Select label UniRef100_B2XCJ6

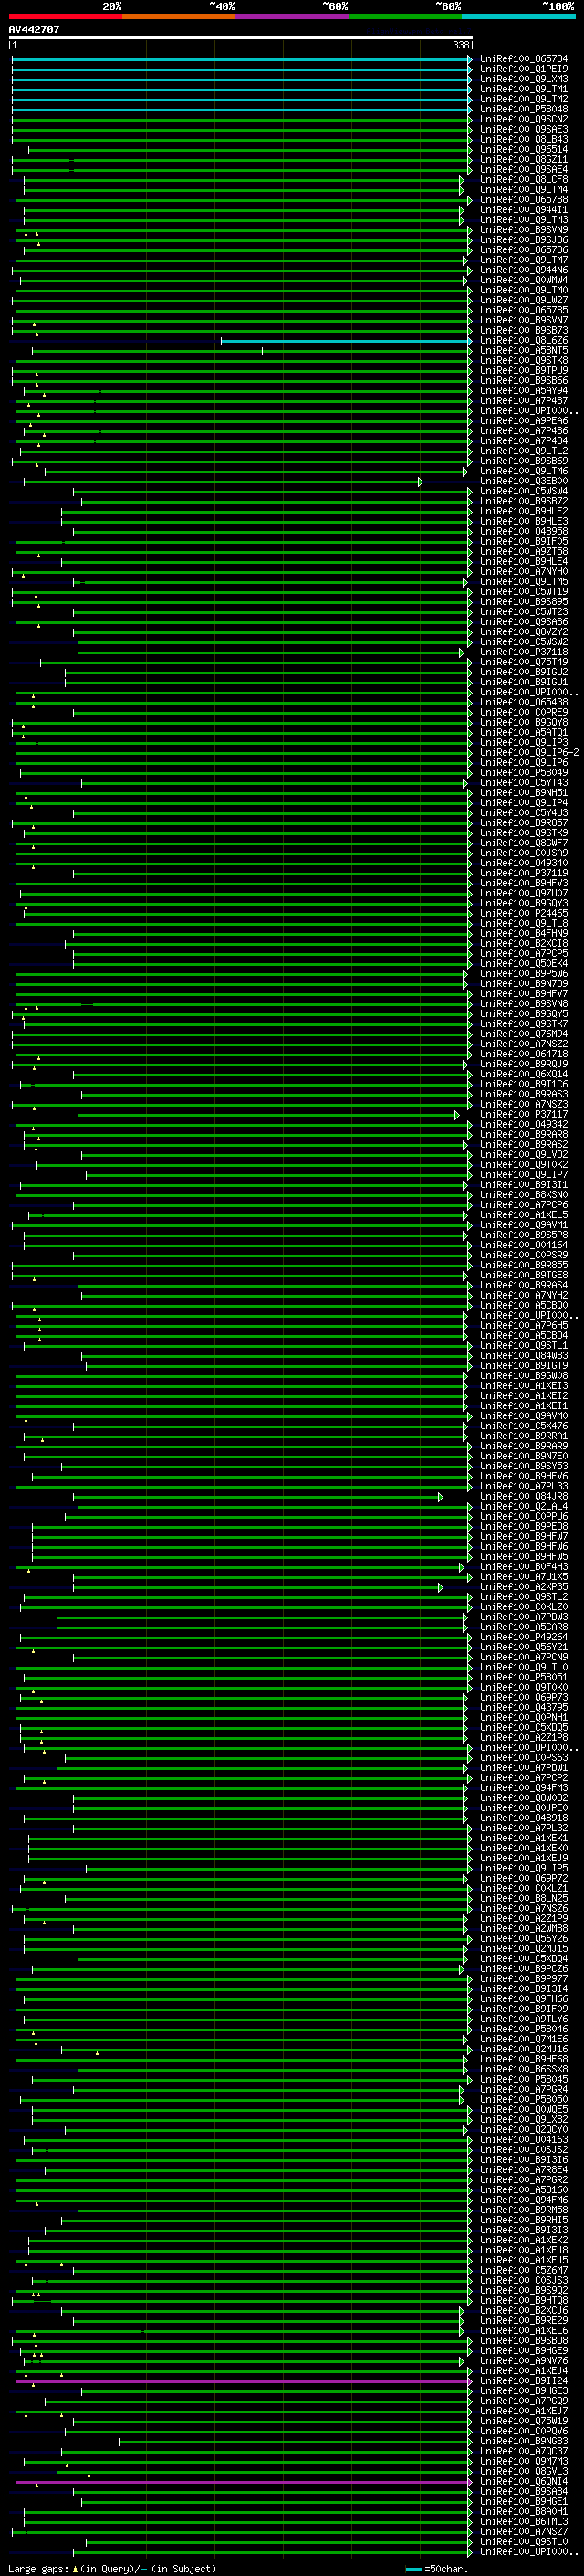[x=524, y=2311]
